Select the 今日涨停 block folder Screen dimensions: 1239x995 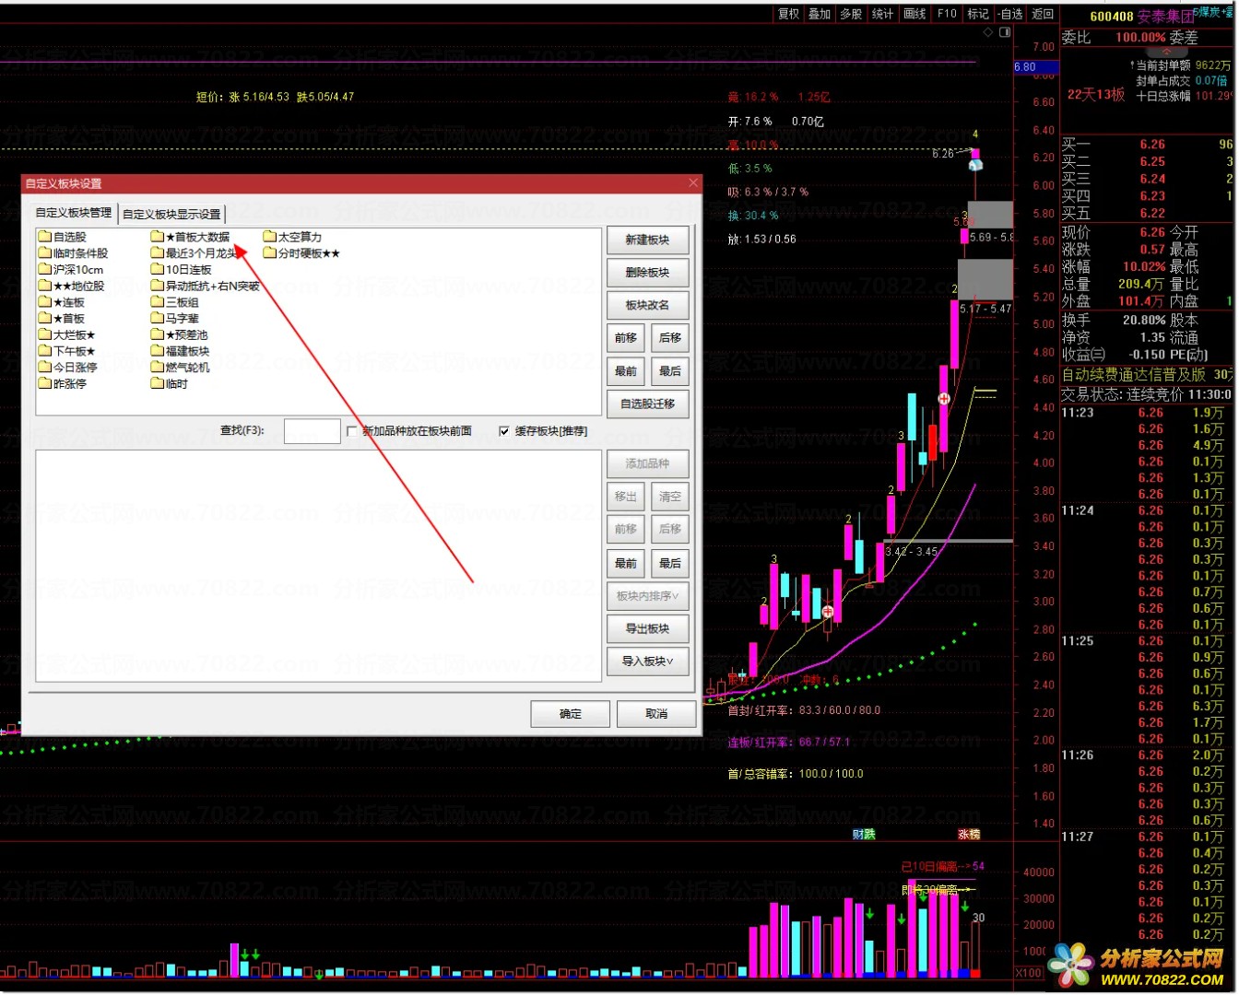[x=68, y=368]
